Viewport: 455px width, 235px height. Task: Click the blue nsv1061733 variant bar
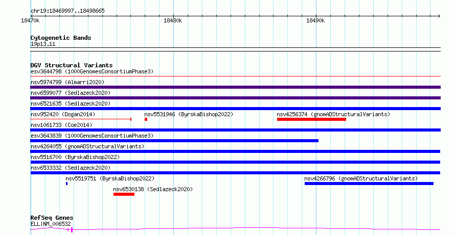point(235,130)
